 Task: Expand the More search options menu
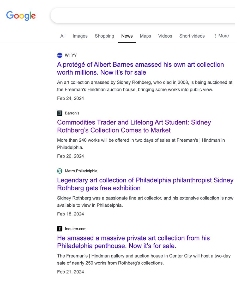pos(221,36)
